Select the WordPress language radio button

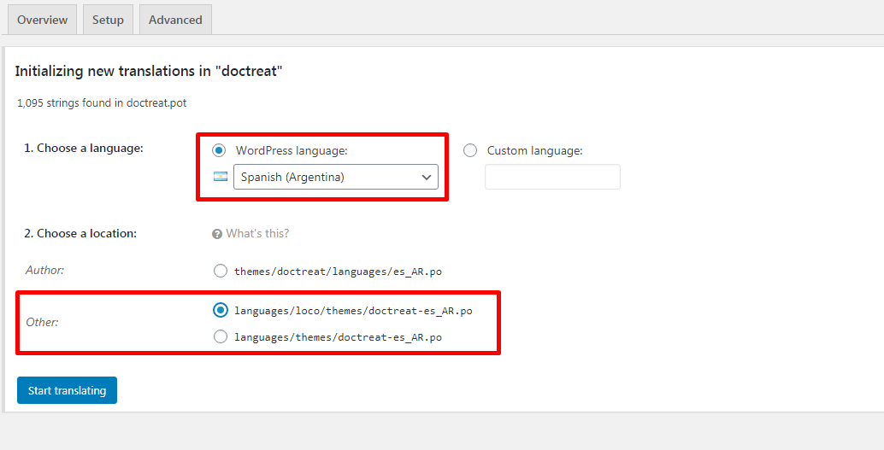point(219,150)
